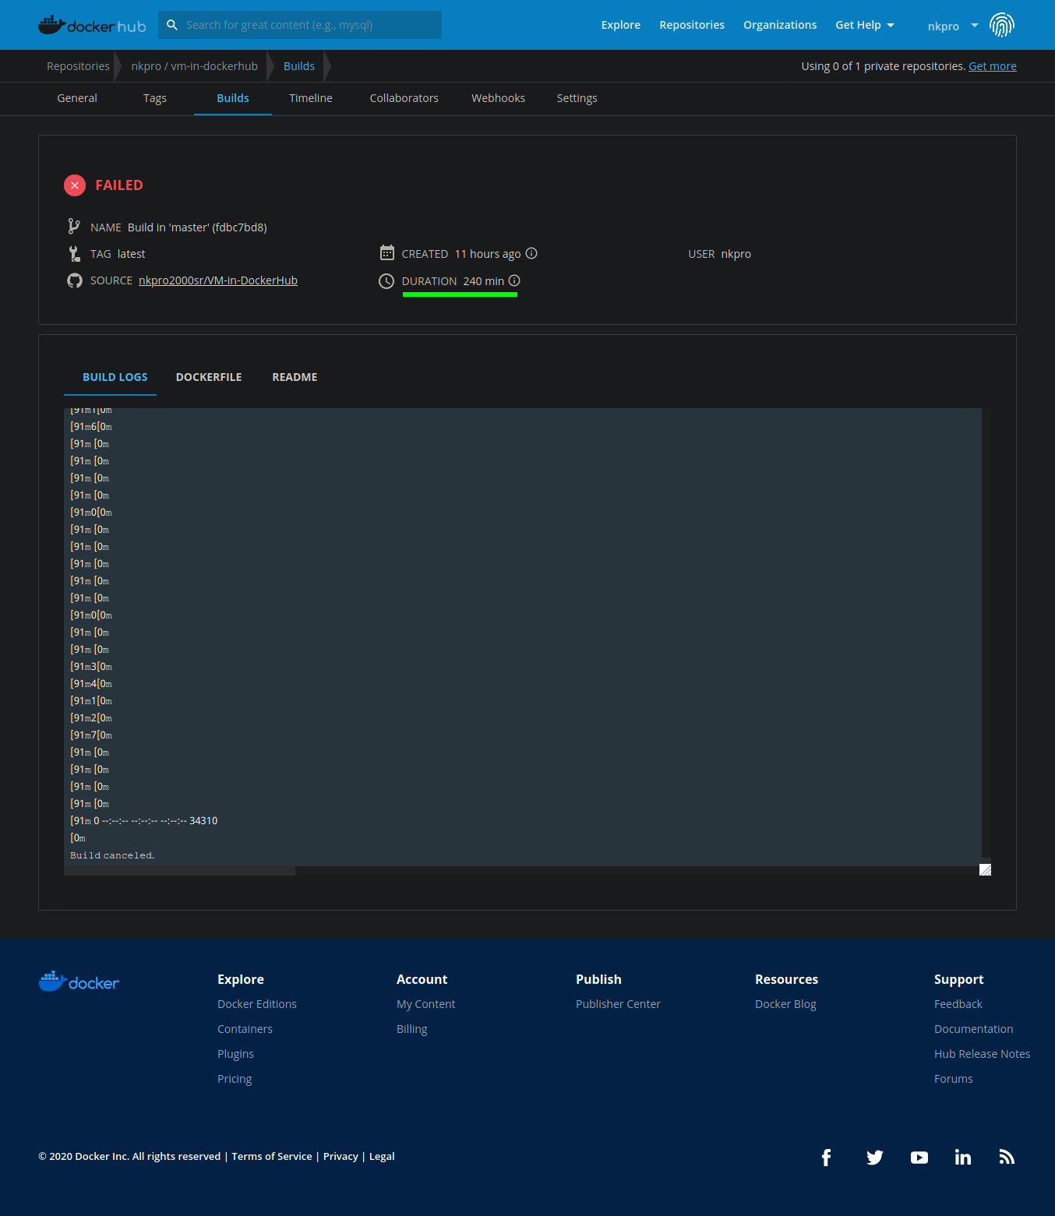
Task: Switch to the General tab
Action: pos(77,98)
